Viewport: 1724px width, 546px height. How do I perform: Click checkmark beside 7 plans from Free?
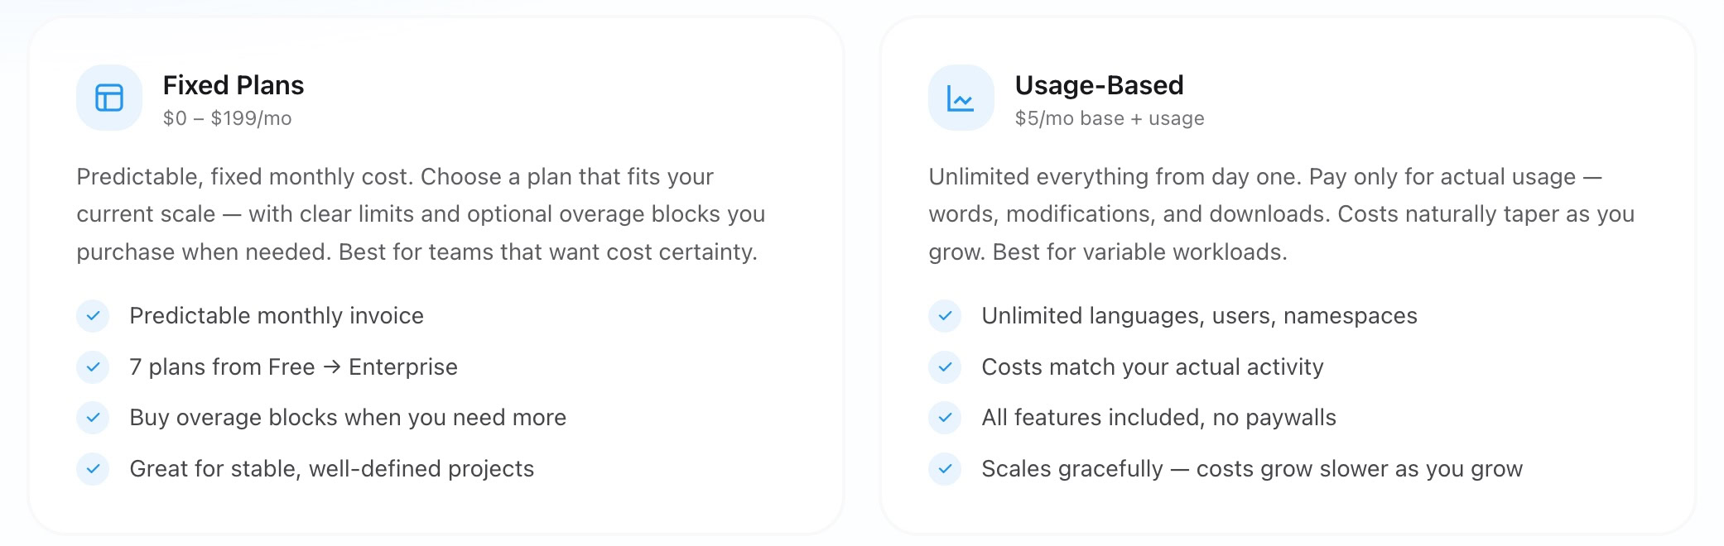tap(93, 367)
